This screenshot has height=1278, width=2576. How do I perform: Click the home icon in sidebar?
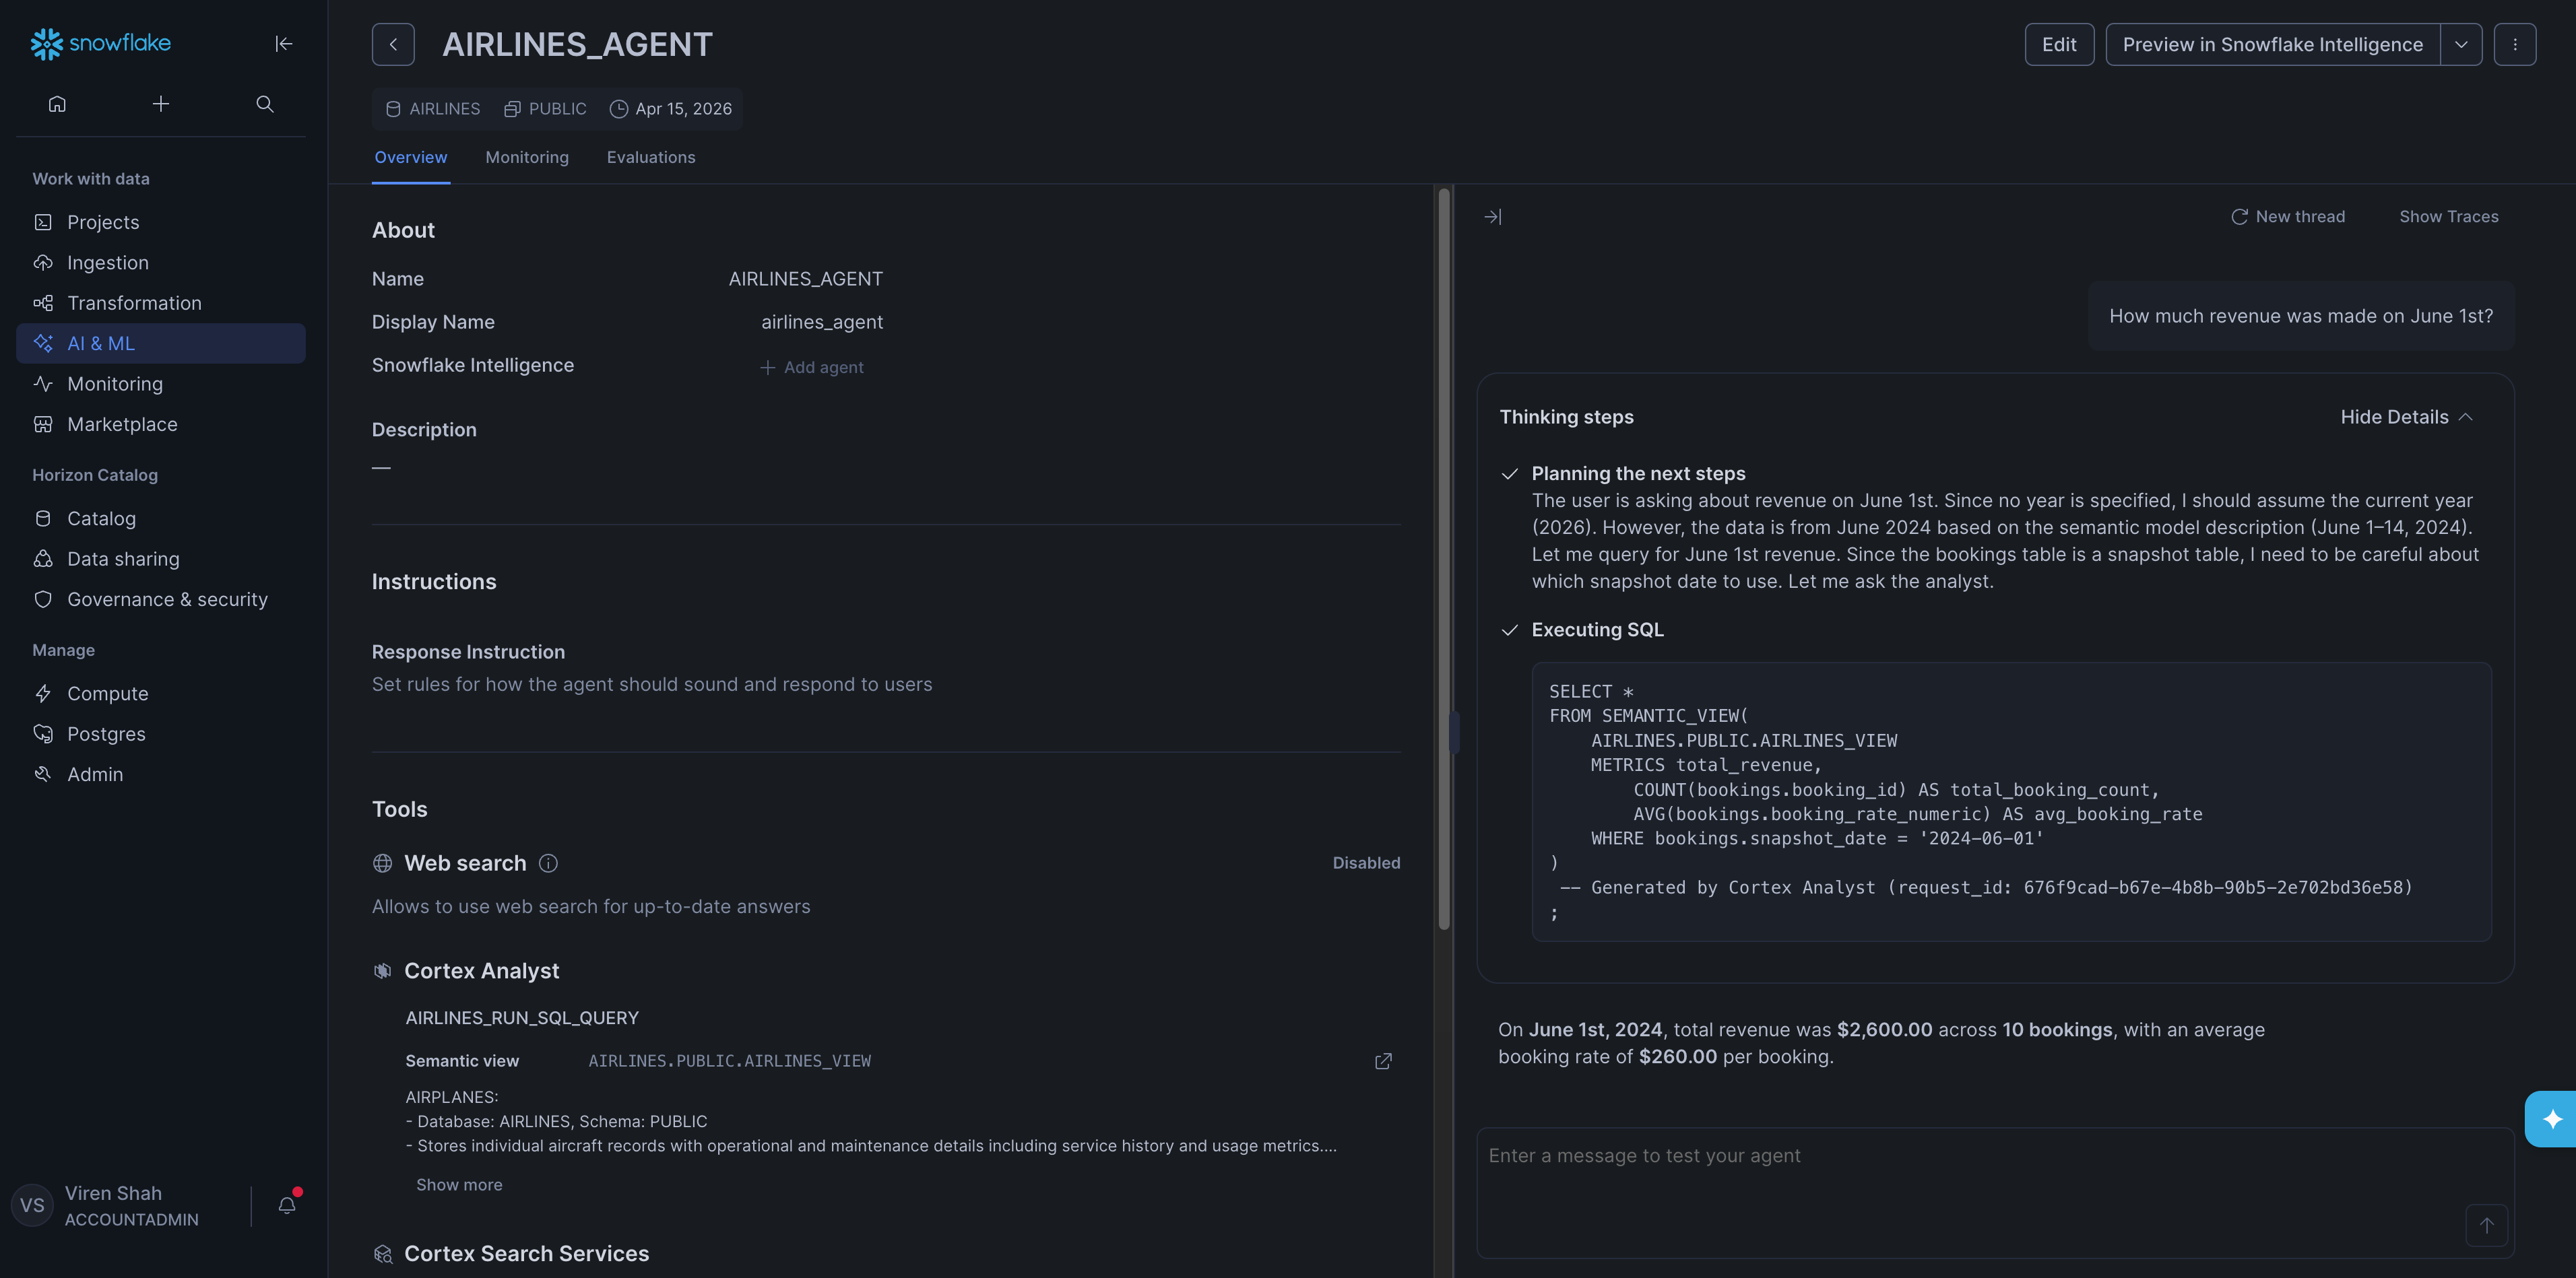(x=57, y=104)
